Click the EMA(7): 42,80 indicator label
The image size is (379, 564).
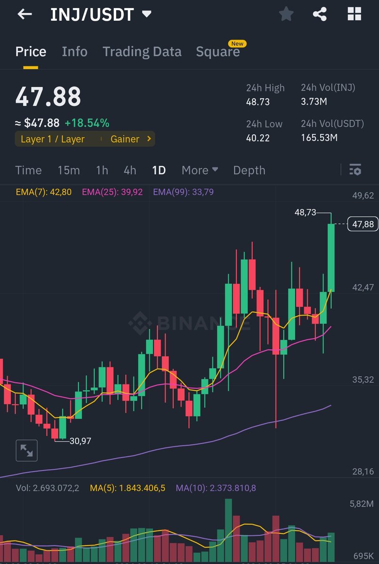[x=44, y=192]
